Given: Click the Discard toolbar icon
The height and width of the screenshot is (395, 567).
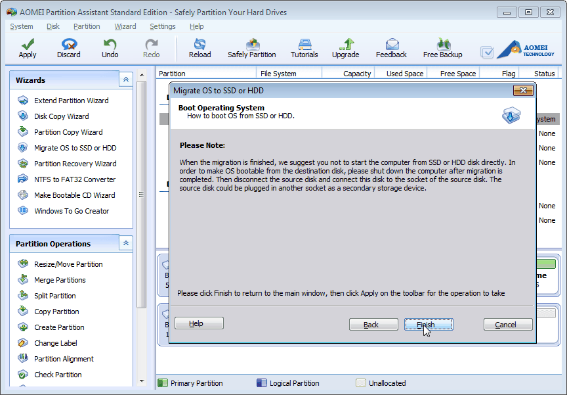Looking at the screenshot, I should point(69,48).
